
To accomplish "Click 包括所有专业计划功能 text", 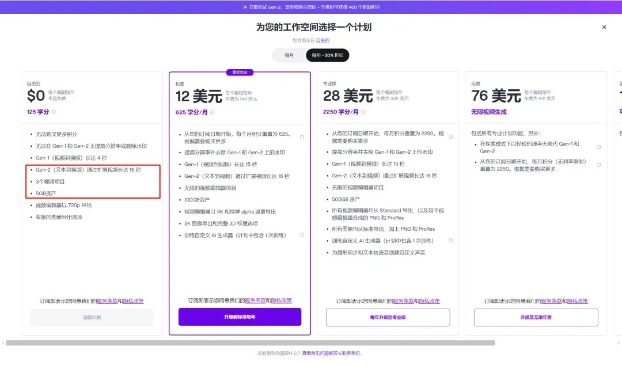I will [x=506, y=134].
